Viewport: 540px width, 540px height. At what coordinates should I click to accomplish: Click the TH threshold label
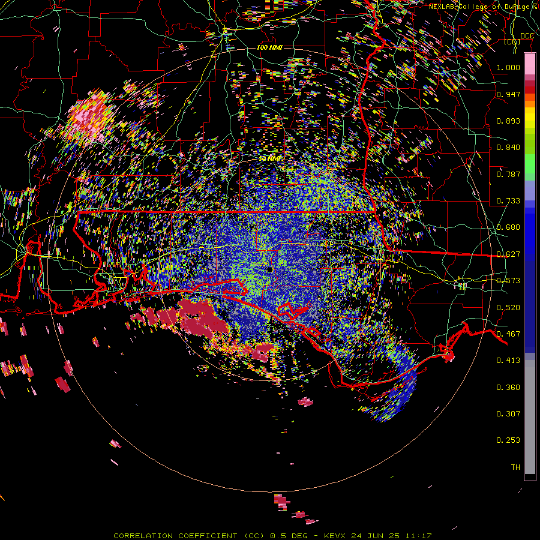[x=515, y=467]
